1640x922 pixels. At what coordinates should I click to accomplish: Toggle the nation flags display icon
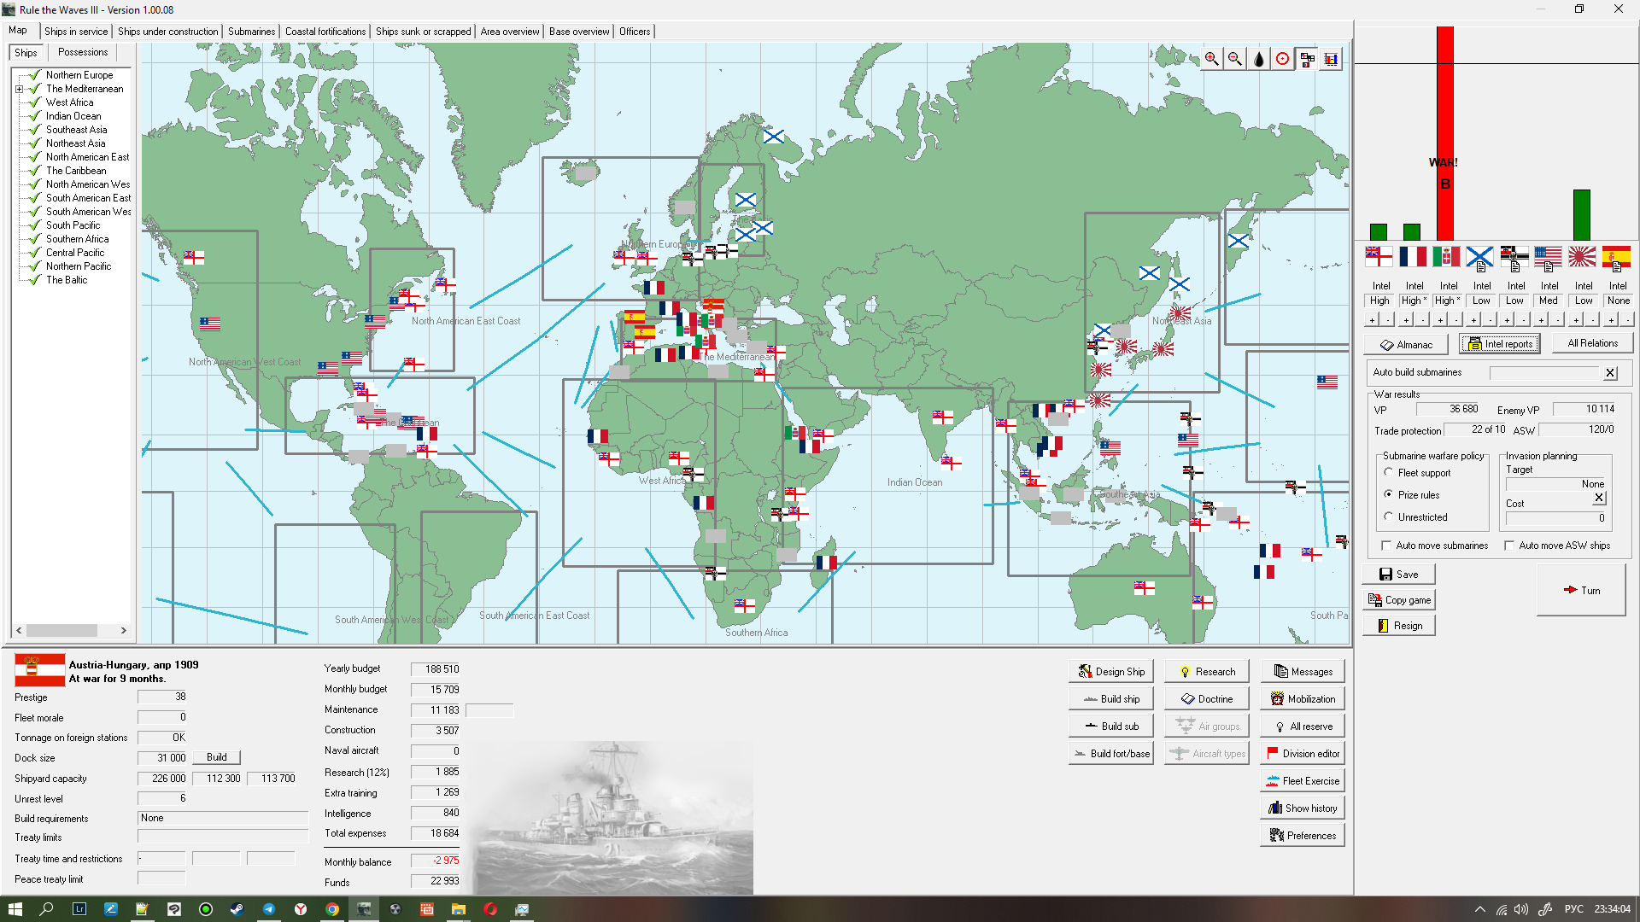coord(1307,59)
